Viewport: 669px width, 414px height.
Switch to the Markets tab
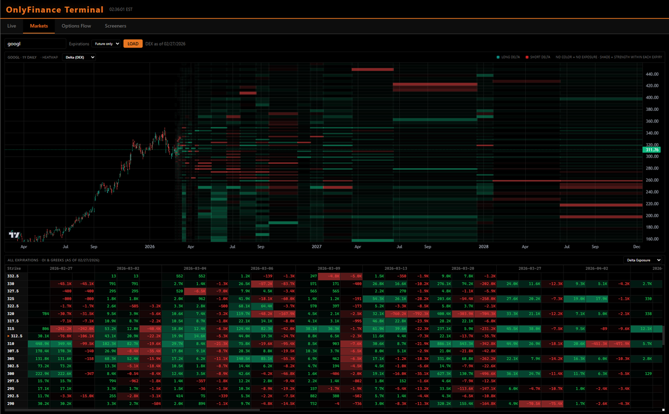pos(39,26)
